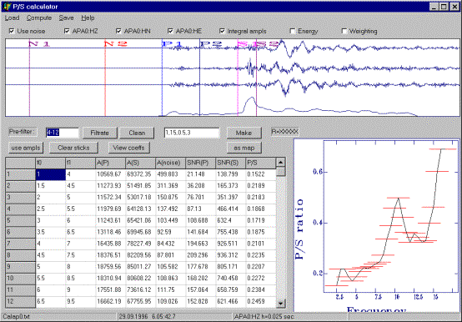Click the Make button
462x322 pixels.
click(x=244, y=133)
